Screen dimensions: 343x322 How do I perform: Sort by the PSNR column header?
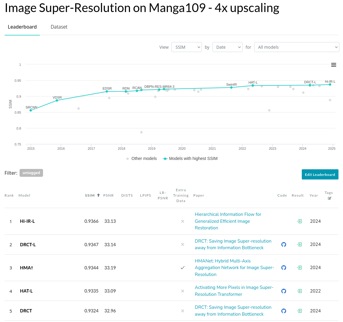tap(109, 195)
